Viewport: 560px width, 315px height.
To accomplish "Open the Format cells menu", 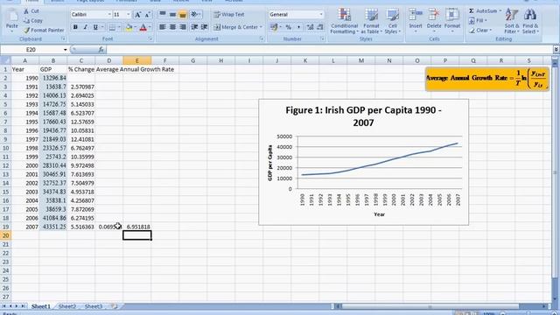I will pos(452,20).
